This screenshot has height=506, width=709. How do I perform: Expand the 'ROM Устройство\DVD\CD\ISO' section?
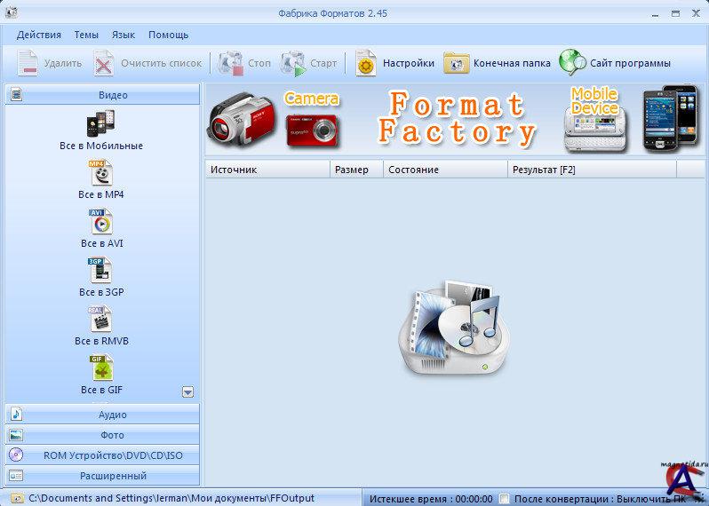click(102, 455)
